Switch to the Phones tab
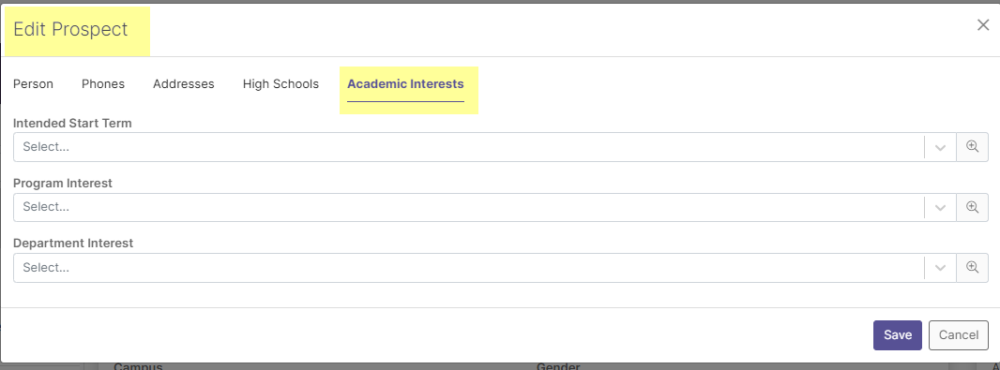Viewport: 1000px width, 370px height. pos(103,84)
